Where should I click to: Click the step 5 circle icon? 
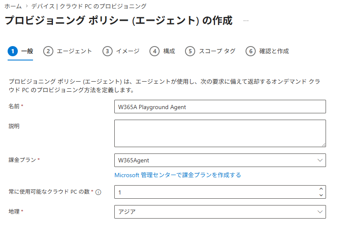pyautogui.click(x=190, y=51)
